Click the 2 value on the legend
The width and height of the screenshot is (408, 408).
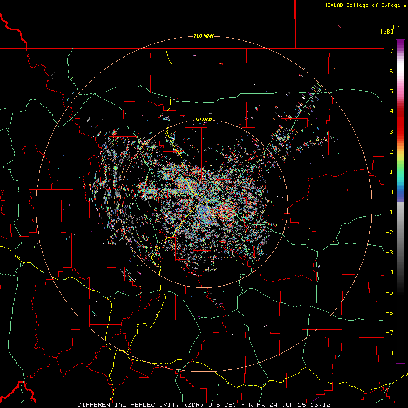(391, 152)
